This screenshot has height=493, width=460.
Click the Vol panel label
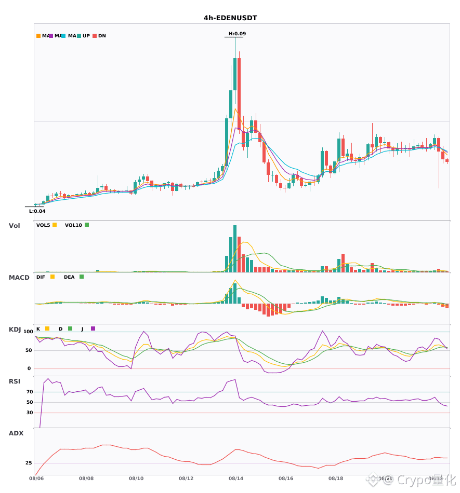14,225
